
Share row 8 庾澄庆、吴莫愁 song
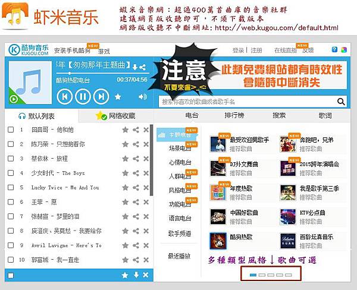click(x=136, y=231)
